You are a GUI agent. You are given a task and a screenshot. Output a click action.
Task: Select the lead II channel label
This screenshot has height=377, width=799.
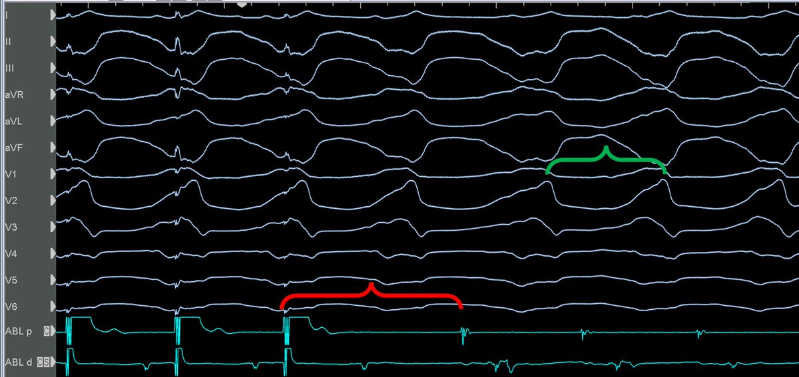[8, 41]
